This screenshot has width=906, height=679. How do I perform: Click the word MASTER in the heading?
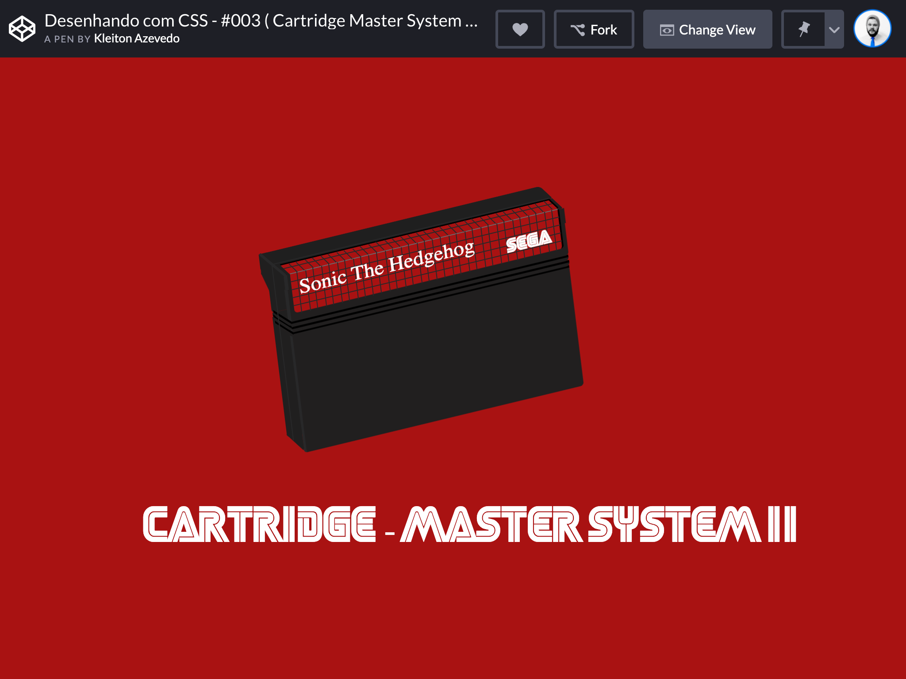[491, 525]
